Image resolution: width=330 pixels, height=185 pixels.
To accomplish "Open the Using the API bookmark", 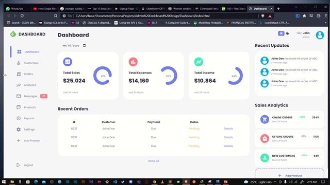I will tap(128, 23).
